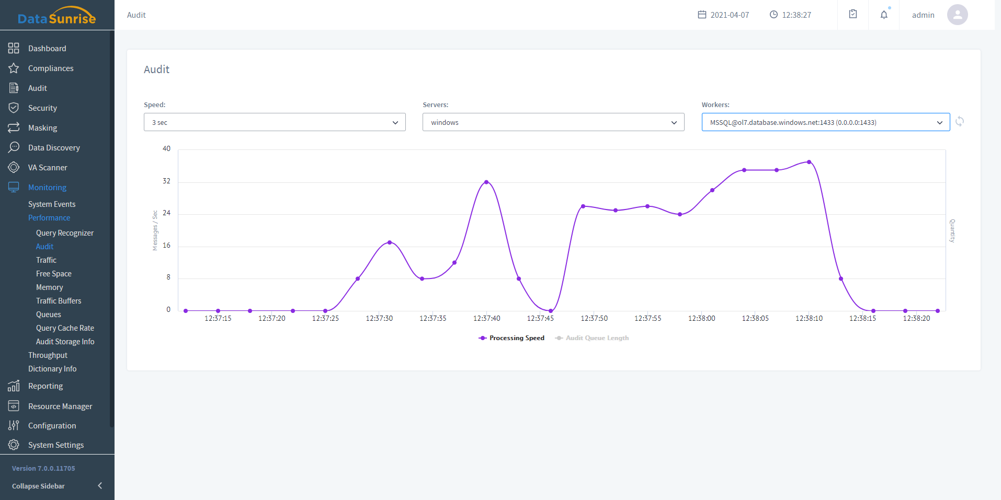Select Traffic Buffers in the sidebar
The width and height of the screenshot is (1001, 500).
[59, 301]
